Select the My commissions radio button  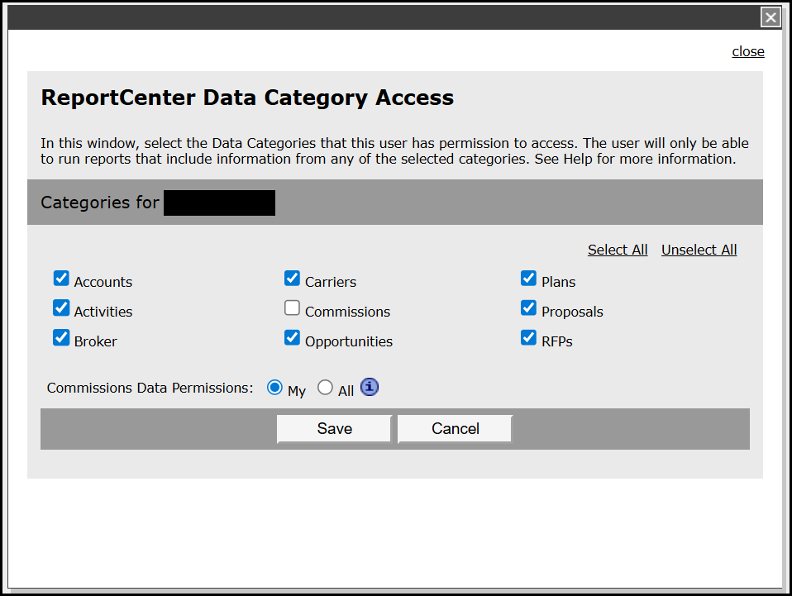click(274, 388)
